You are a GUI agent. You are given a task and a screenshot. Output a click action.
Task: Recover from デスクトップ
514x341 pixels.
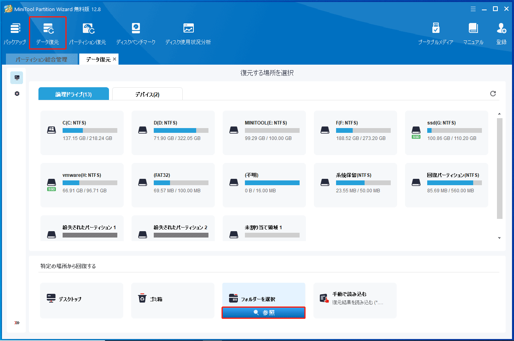[x=82, y=300]
